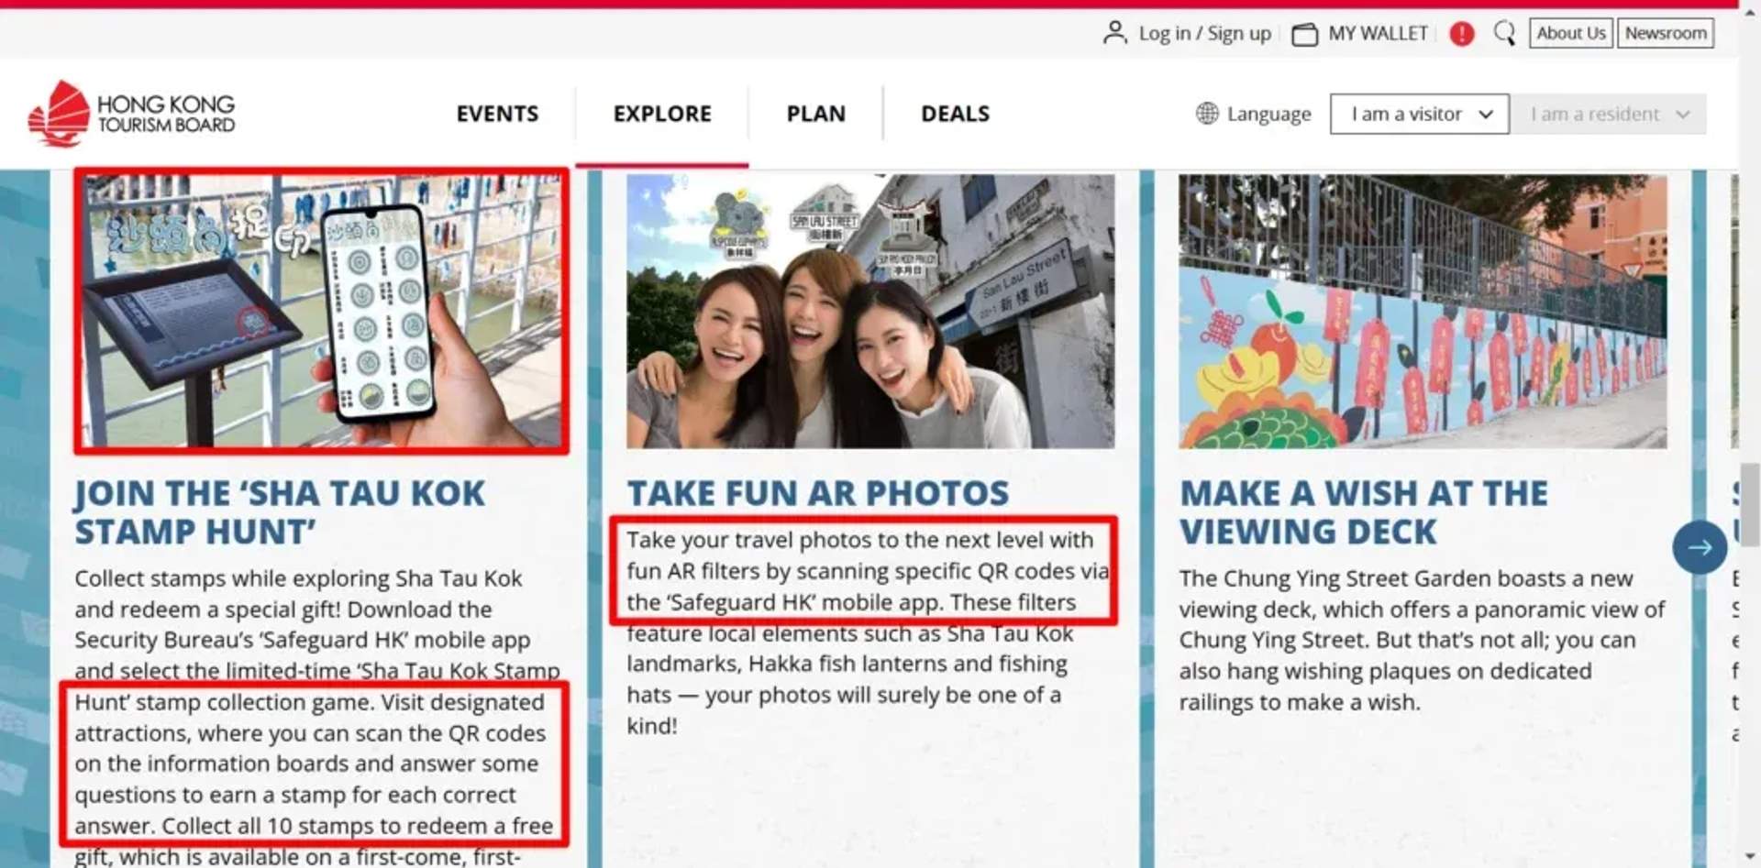Open the DEALS menu
This screenshot has height=868, width=1761.
click(955, 114)
